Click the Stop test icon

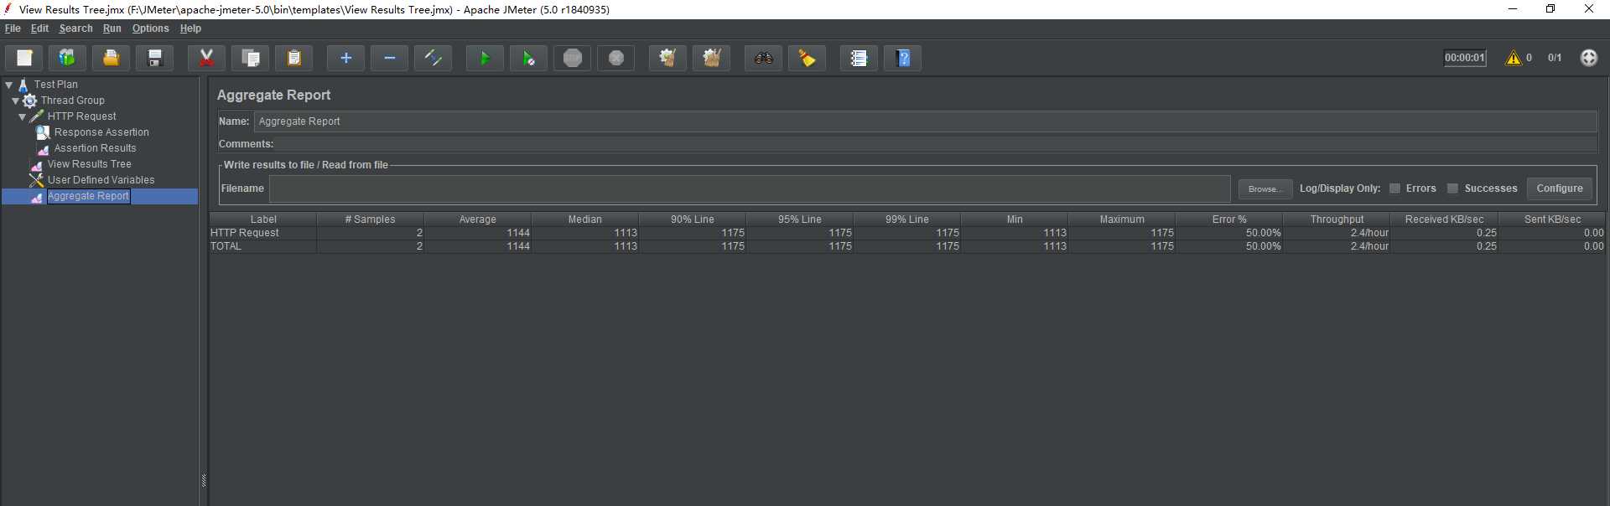pyautogui.click(x=572, y=58)
